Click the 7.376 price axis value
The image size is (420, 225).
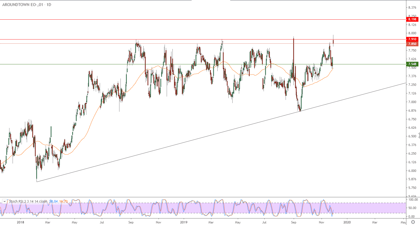412,76
